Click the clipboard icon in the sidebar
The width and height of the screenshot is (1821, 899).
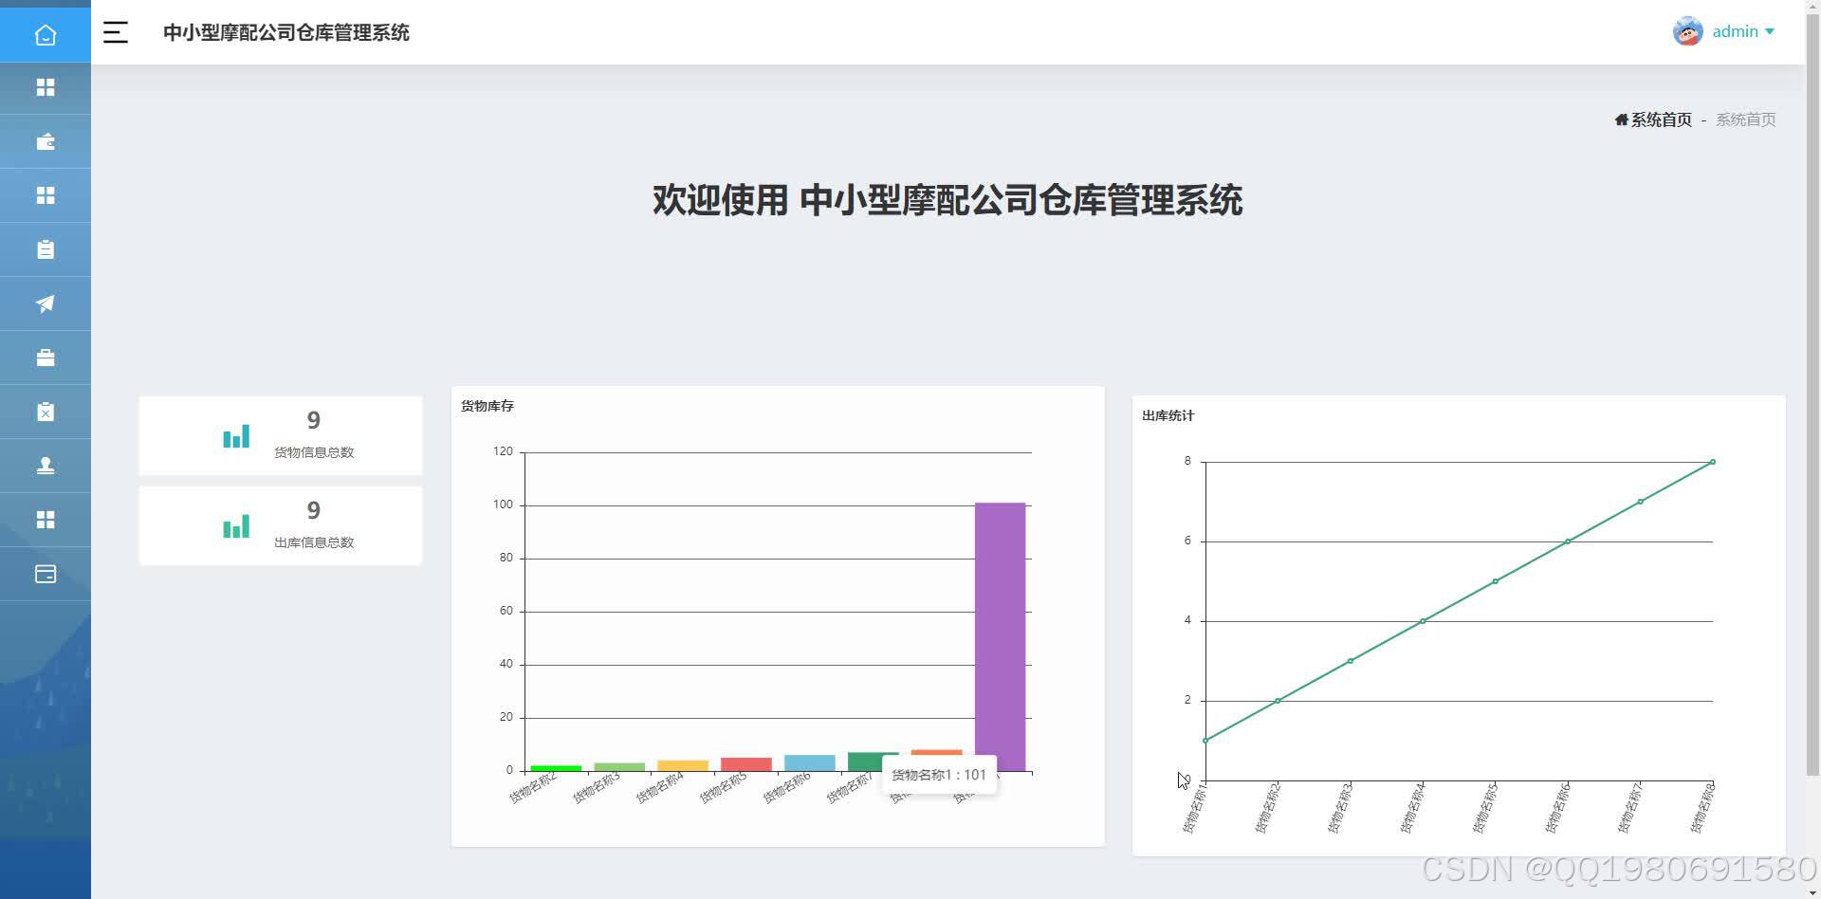tap(45, 249)
